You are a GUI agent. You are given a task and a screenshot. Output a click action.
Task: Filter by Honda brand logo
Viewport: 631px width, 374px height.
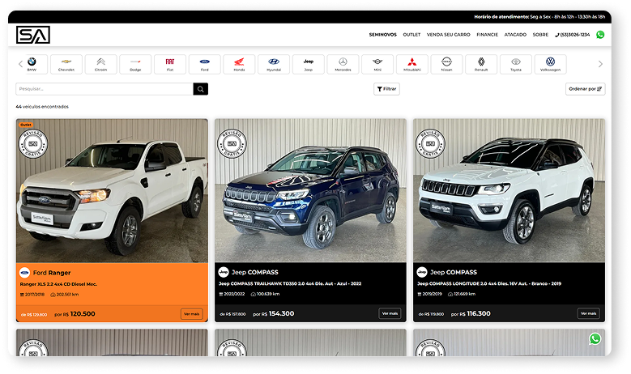[239, 64]
